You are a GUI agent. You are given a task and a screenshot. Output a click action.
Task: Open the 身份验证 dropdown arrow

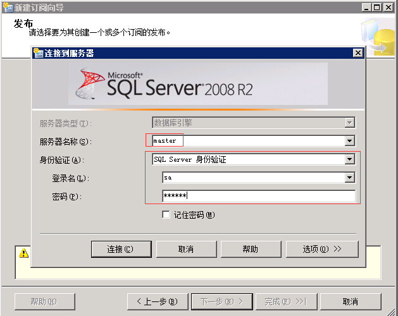click(x=350, y=159)
